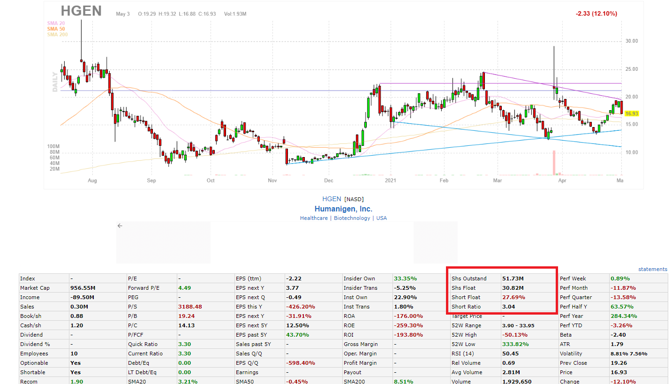Click the EPS Q/Q value -598.40%
Viewport: 672px width, 384px height.
[301, 363]
